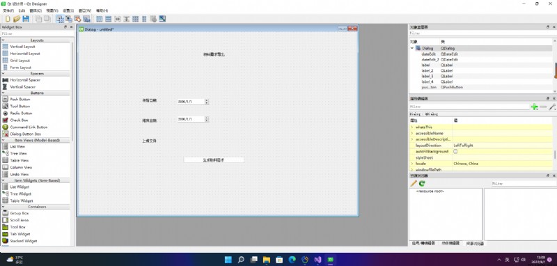
Task: Open the 文件(F) menu
Action: tap(8, 10)
